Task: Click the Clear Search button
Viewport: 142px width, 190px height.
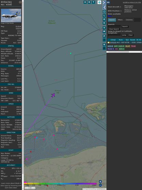Action: [114, 29]
